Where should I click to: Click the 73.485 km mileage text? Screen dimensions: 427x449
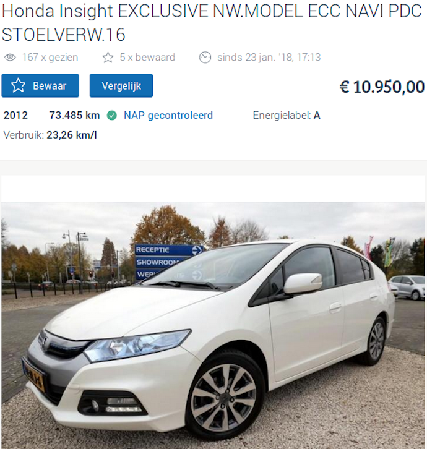(74, 115)
